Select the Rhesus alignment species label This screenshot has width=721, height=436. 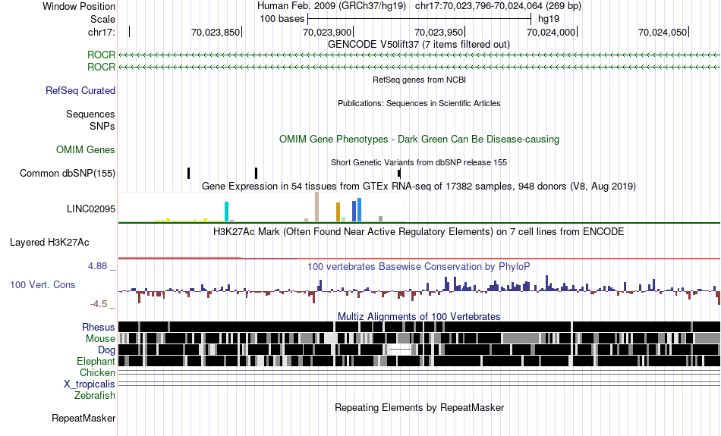coord(99,327)
